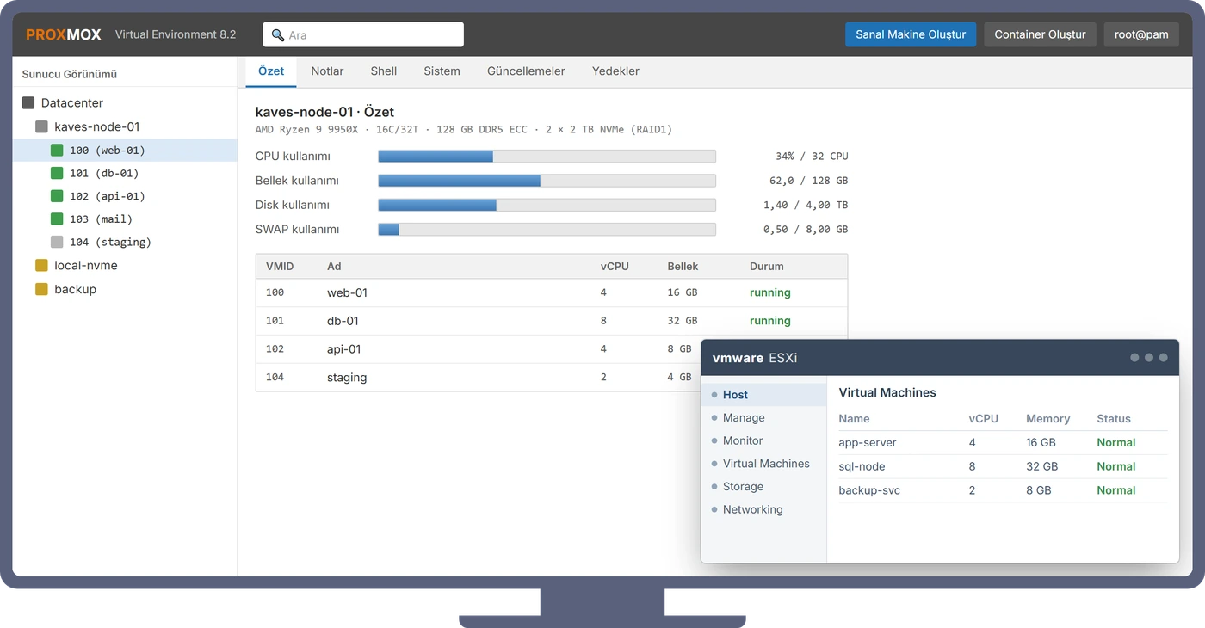Click the Manage bullet icon in ESXi
1205x628 pixels.
coord(714,417)
